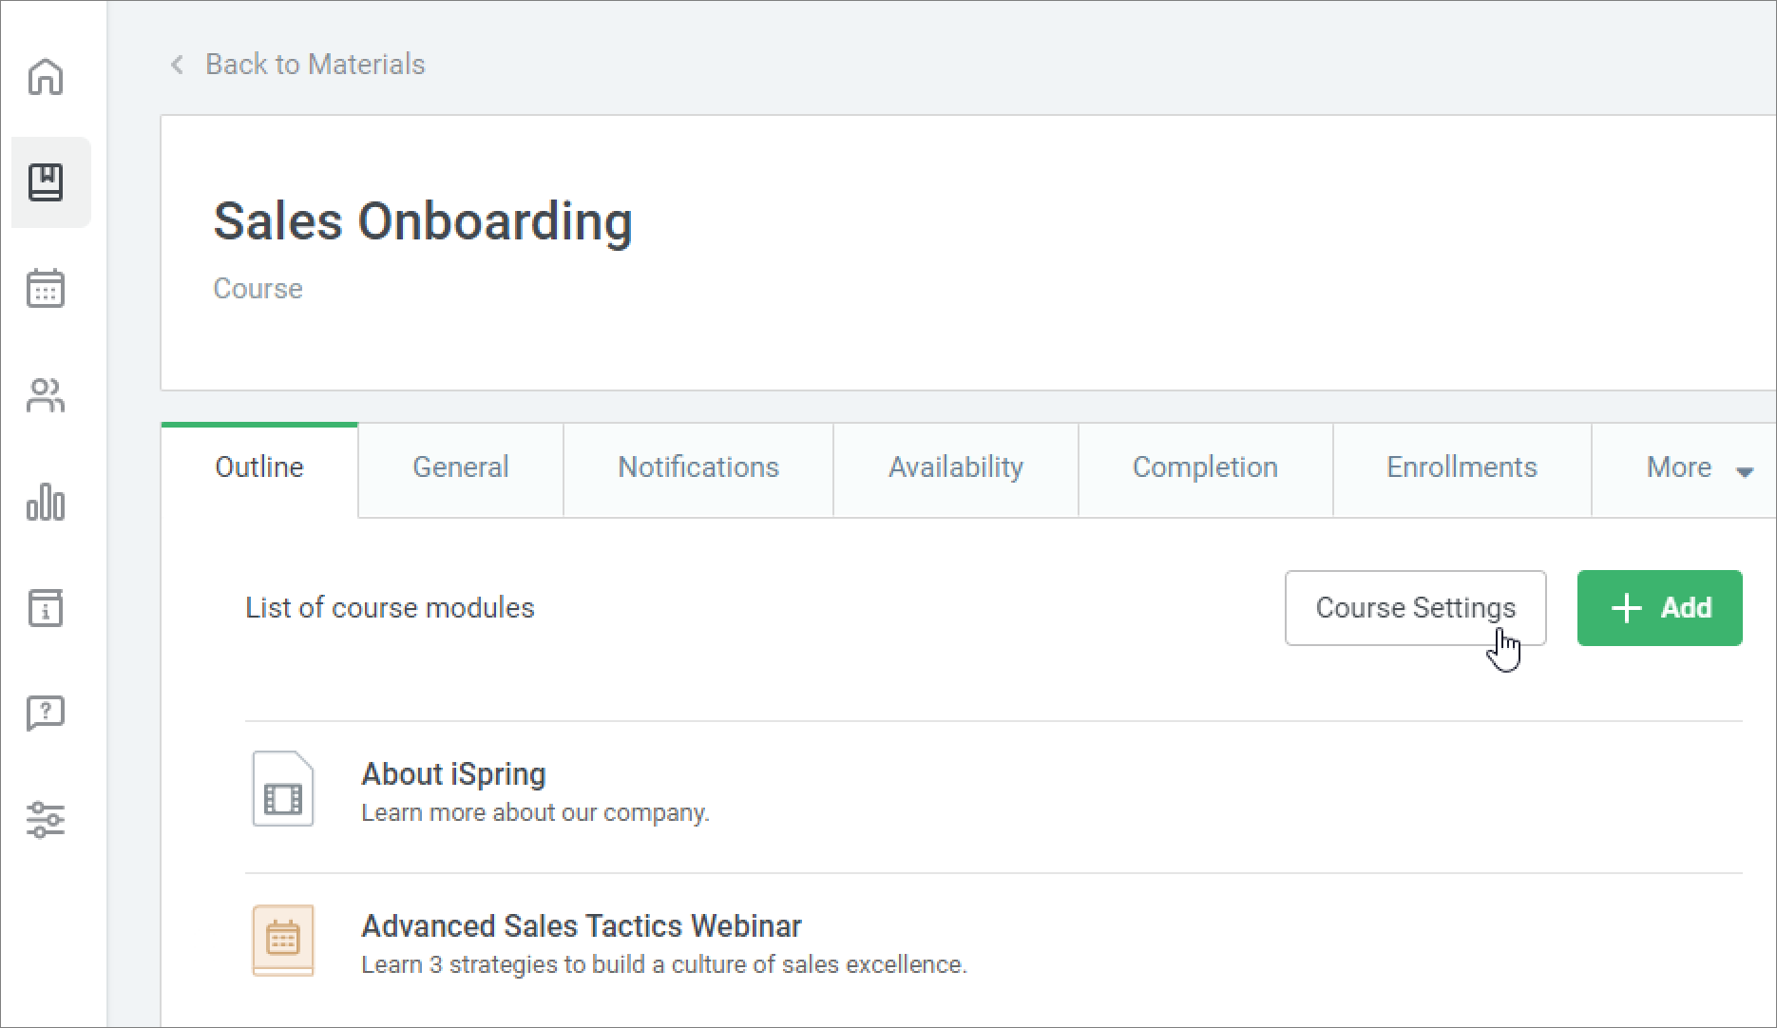Viewport: 1777px width, 1028px height.
Task: Switch to the General tab
Action: (x=460, y=468)
